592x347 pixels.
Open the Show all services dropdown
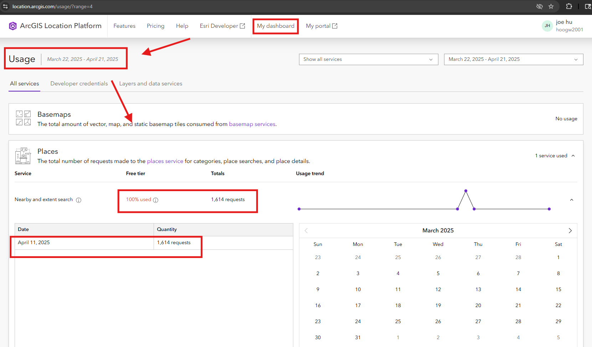pos(369,59)
